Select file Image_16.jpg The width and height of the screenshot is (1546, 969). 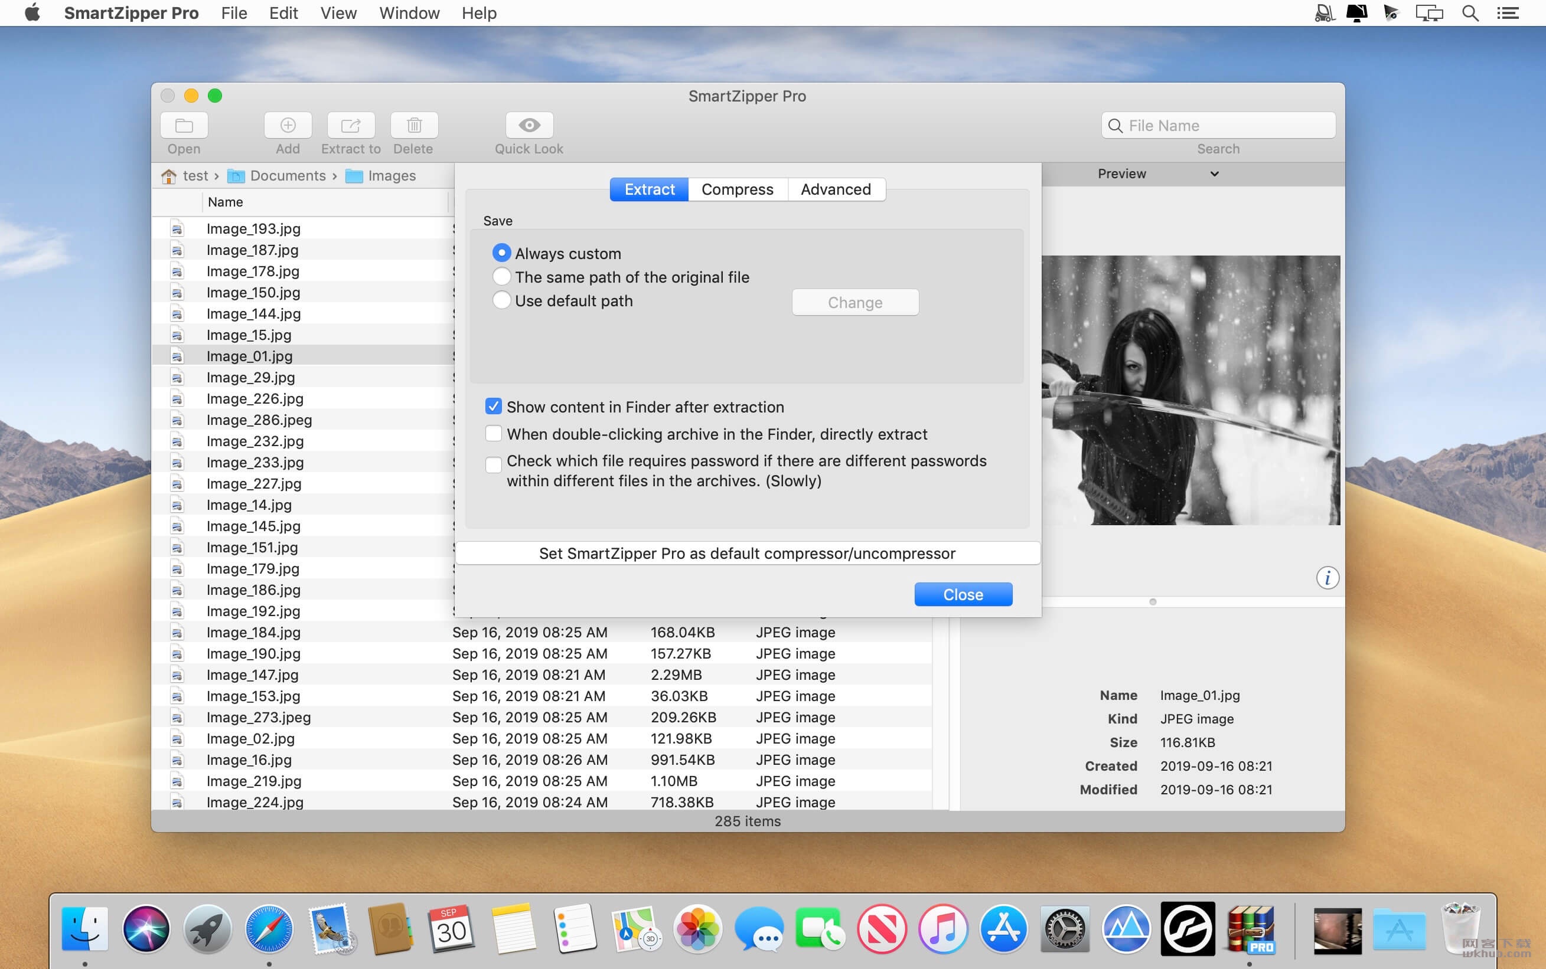click(x=249, y=760)
